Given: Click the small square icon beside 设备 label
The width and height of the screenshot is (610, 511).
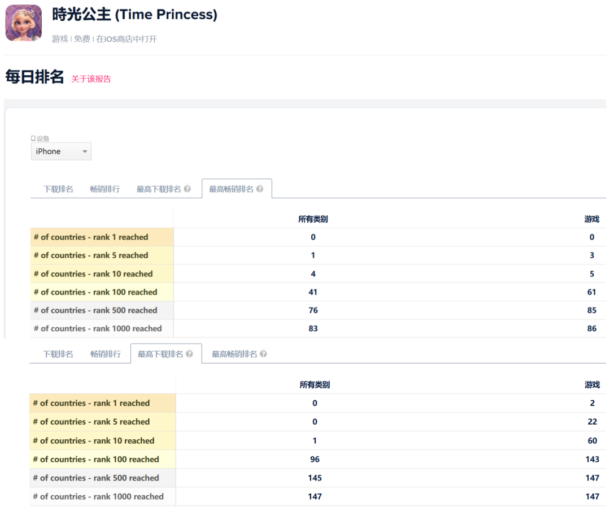Looking at the screenshot, I should click(x=33, y=138).
